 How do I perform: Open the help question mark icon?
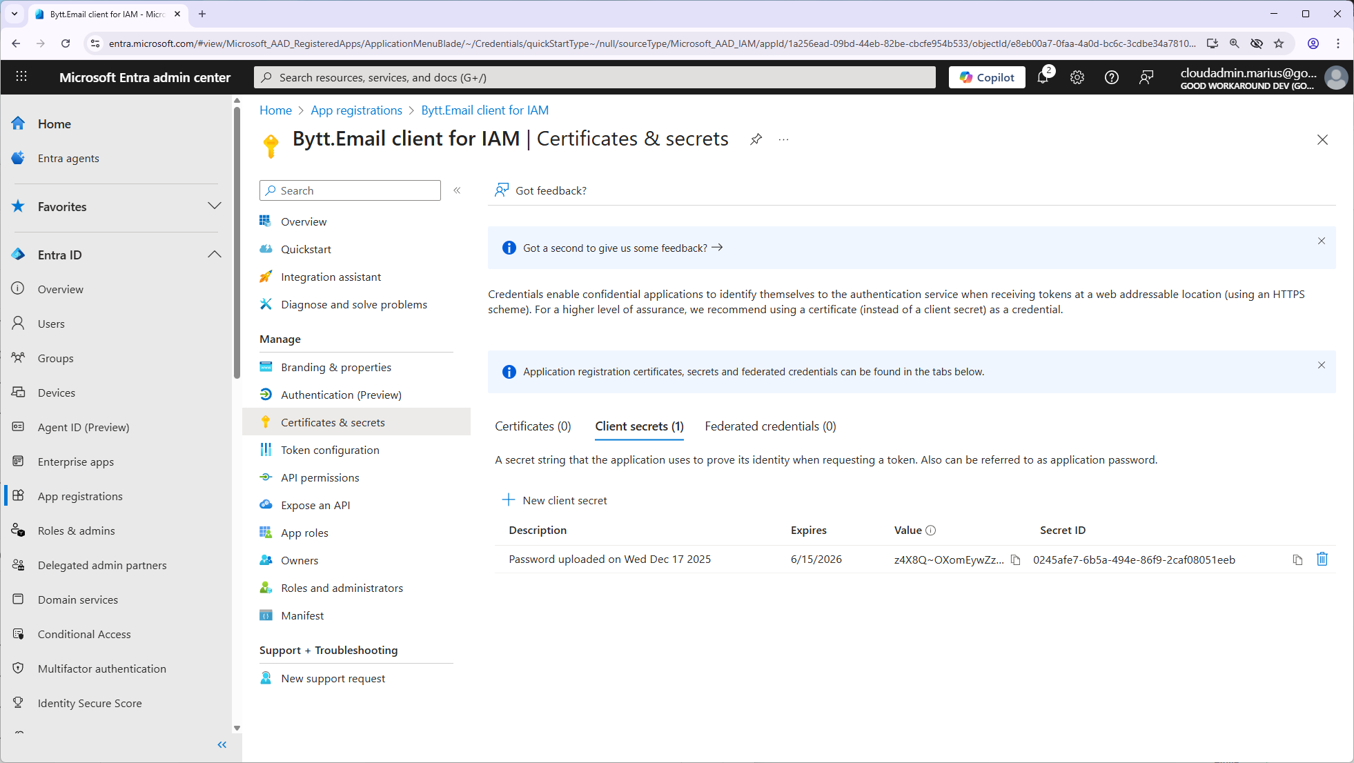tap(1111, 77)
